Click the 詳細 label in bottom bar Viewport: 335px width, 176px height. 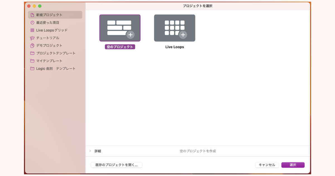pyautogui.click(x=98, y=151)
